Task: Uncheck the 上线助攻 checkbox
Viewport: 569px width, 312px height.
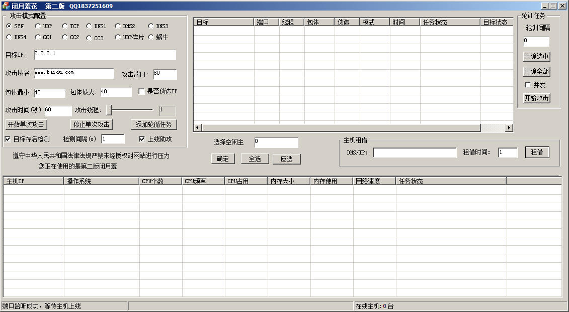Action: point(142,139)
